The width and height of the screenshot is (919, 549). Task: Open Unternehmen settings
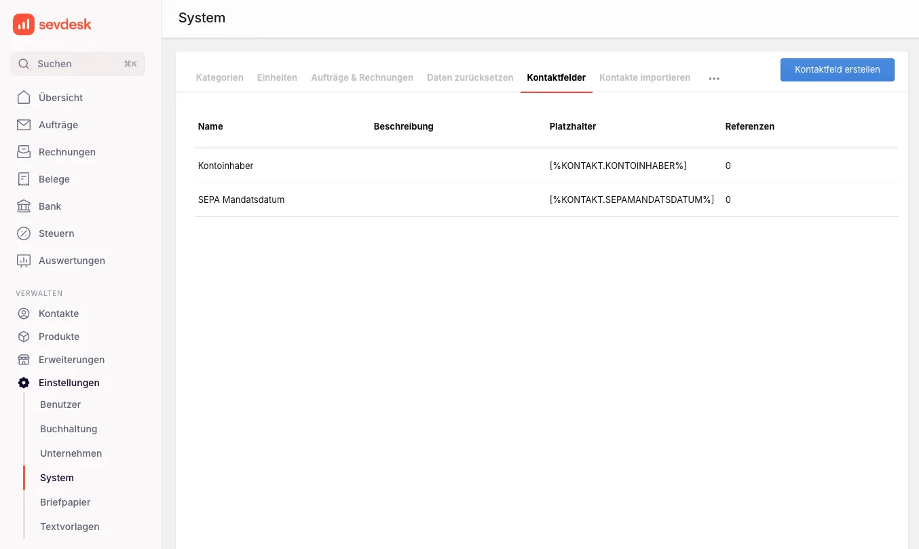click(x=71, y=453)
